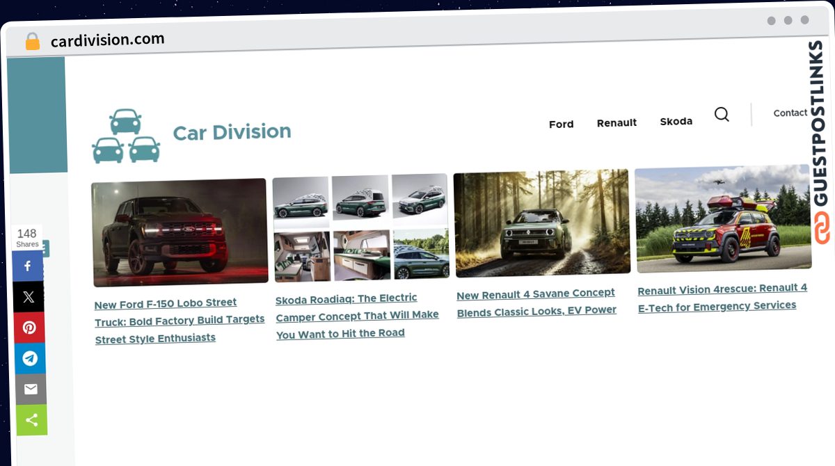Image resolution: width=835 pixels, height=466 pixels.
Task: Open the Renault Vision 4rescue article link
Action: [722, 298]
